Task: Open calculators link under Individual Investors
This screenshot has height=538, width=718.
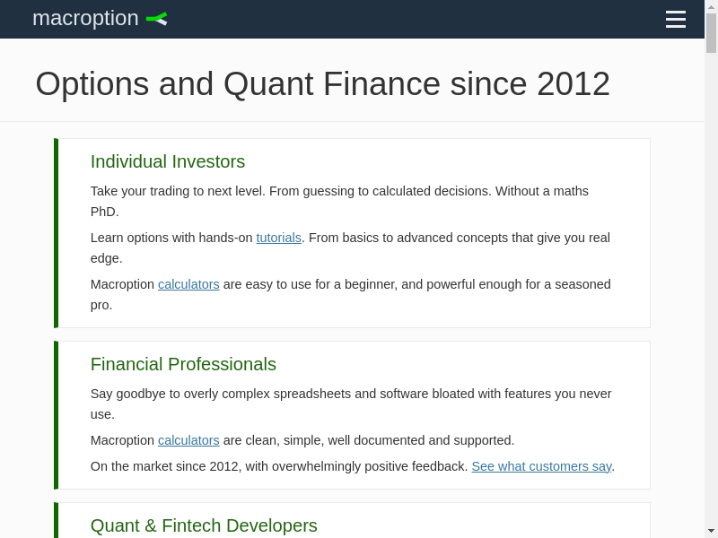Action: point(188,284)
